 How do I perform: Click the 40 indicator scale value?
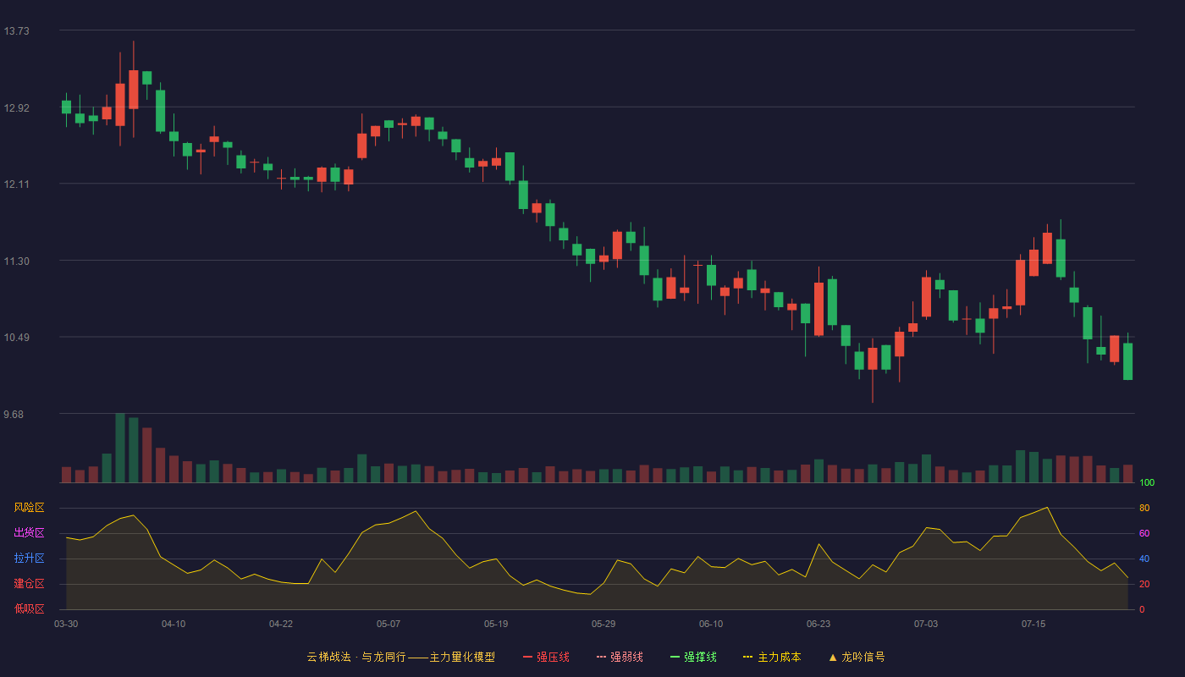pos(1144,559)
